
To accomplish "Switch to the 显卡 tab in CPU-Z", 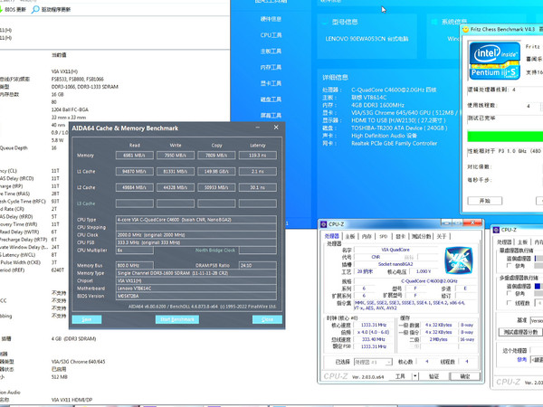I will (x=400, y=236).
